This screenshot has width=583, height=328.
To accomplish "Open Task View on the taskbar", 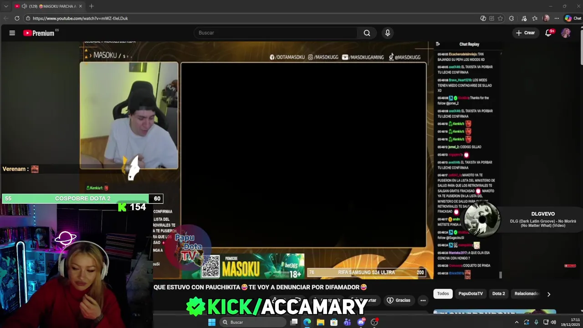I will click(294, 322).
